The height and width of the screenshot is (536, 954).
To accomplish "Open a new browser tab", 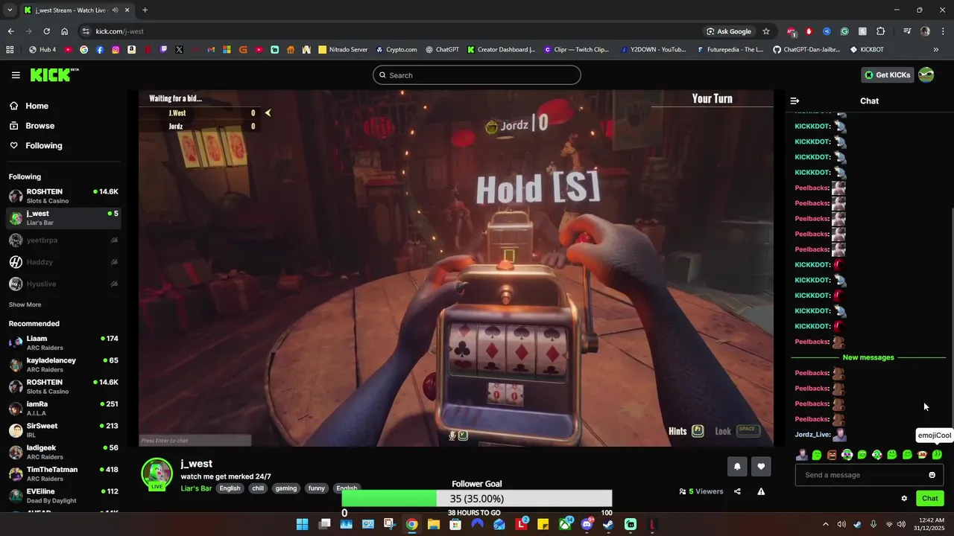I will (x=145, y=10).
